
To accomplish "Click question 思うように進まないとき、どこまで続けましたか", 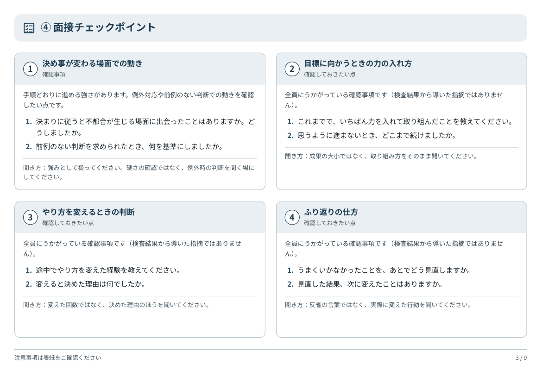I will click(x=377, y=136).
